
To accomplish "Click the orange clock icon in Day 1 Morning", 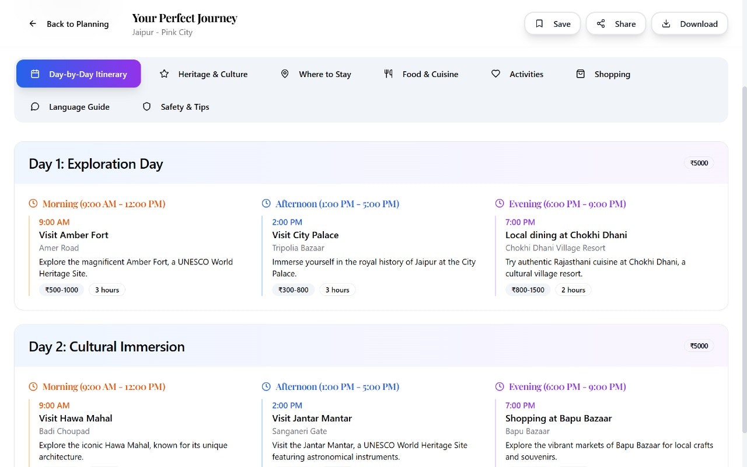I will click(33, 204).
